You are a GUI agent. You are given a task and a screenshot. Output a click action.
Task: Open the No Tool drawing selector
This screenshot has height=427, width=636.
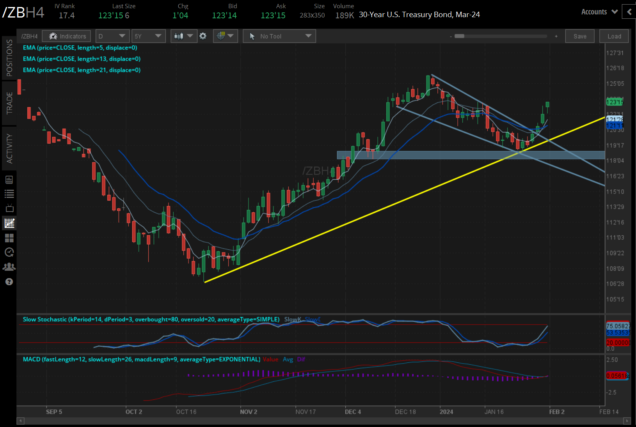tap(279, 36)
